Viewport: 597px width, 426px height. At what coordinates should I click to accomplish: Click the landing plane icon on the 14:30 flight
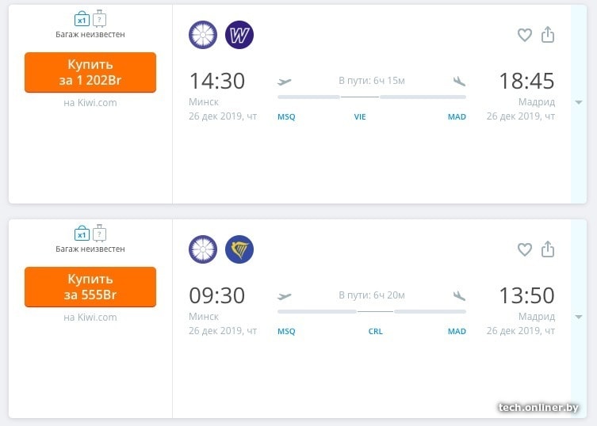click(458, 81)
